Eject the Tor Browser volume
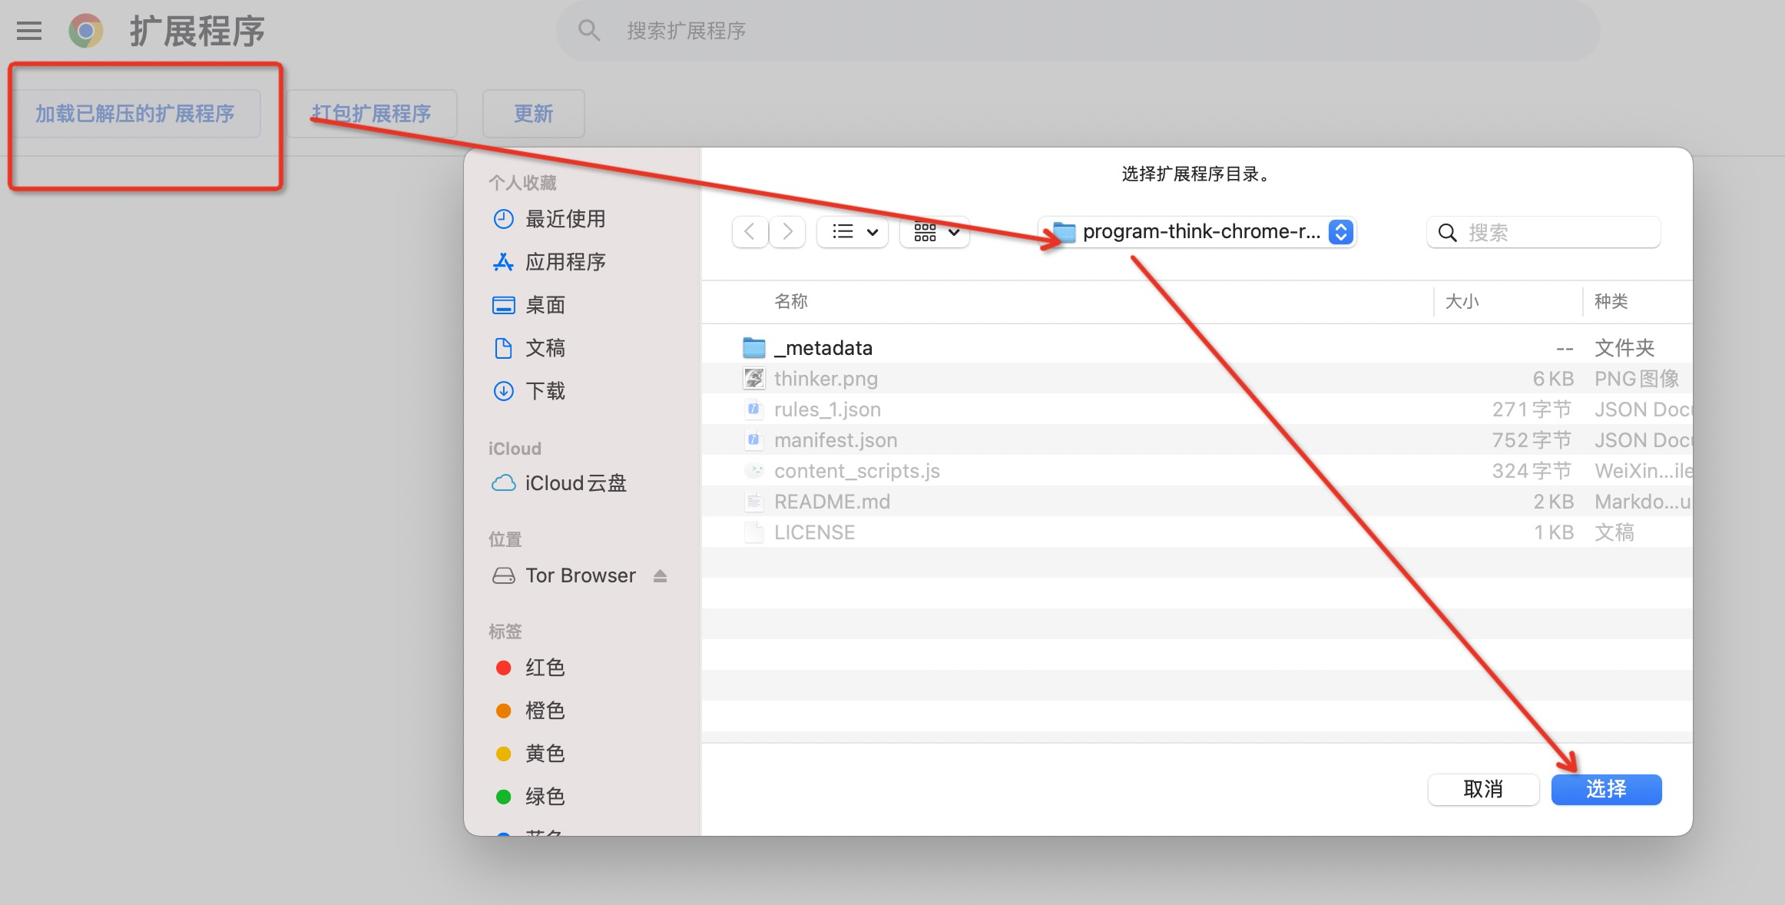Viewport: 1785px width, 905px height. 661,575
